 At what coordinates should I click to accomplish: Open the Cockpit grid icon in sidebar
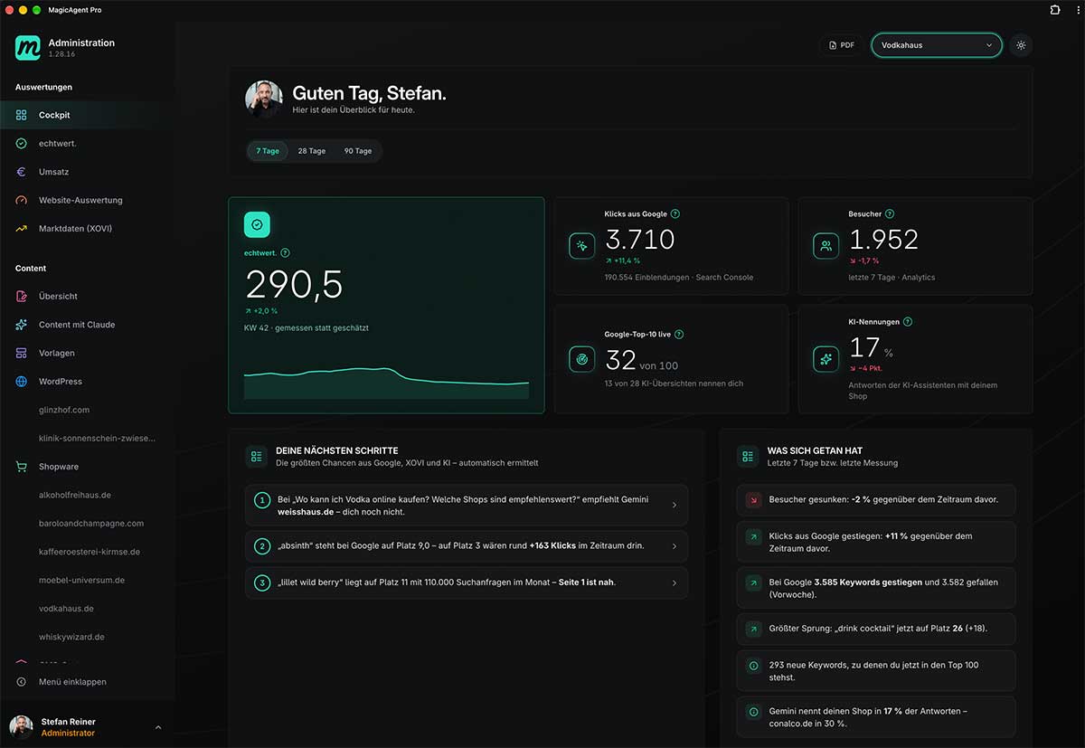(22, 115)
